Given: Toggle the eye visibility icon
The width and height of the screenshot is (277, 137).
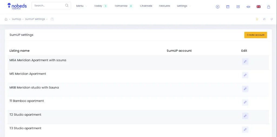Looking at the screenshot, I should click(248, 7).
